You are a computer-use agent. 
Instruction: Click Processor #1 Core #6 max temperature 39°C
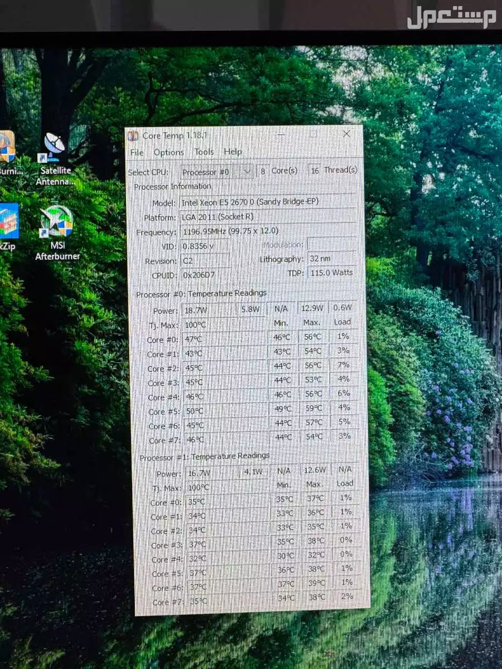(x=316, y=583)
